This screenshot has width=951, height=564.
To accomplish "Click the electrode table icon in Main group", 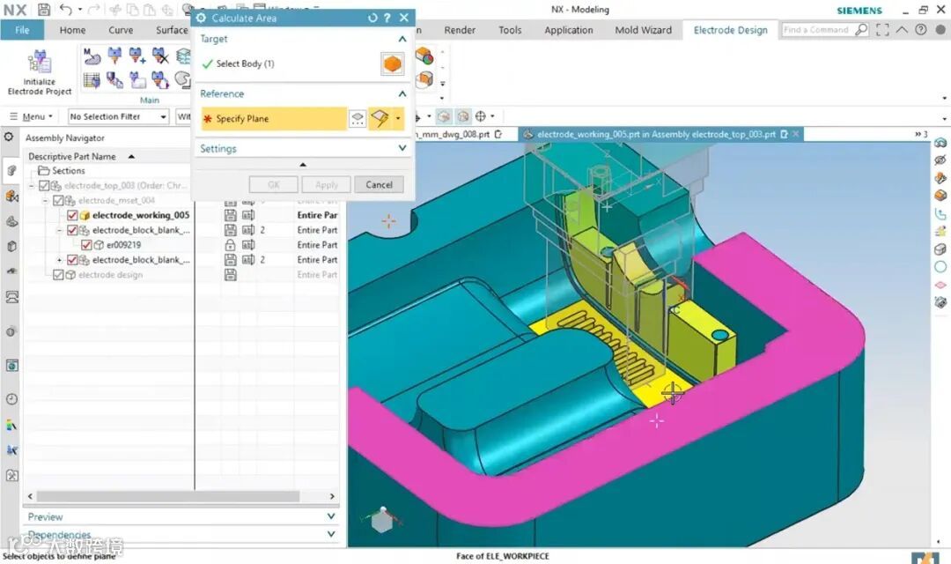I will point(92,79).
